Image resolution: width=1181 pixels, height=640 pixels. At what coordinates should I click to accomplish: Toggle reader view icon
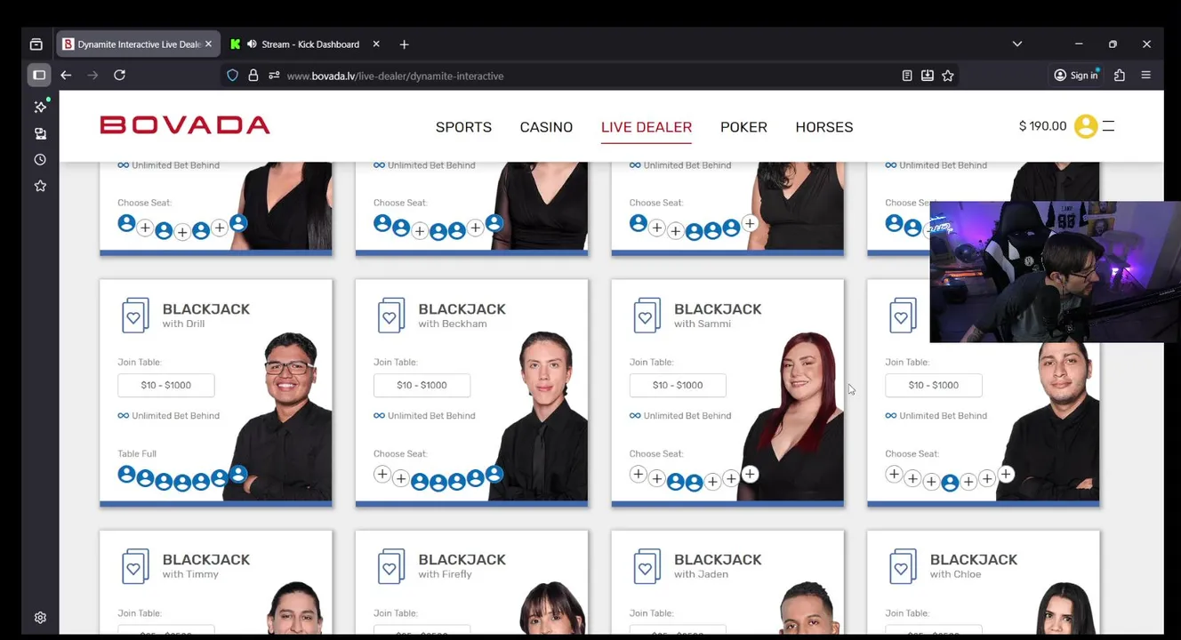point(907,76)
